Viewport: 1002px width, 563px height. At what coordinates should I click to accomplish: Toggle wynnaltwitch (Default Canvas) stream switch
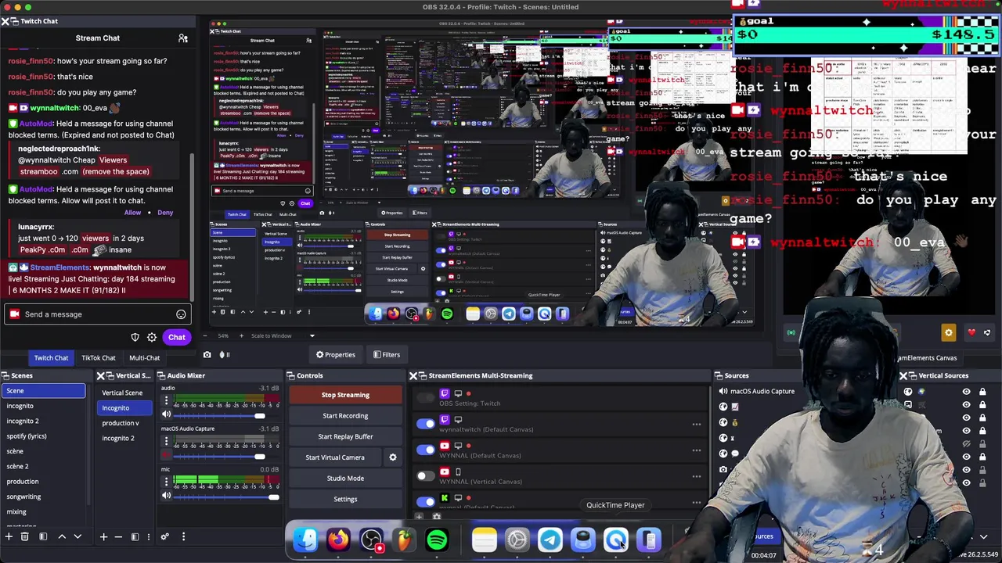tap(426, 424)
